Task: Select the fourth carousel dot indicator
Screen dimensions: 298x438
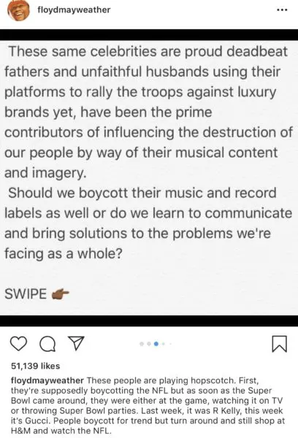Action: [164, 344]
